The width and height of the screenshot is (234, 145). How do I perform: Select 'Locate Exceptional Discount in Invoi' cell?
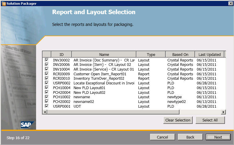[104, 83]
